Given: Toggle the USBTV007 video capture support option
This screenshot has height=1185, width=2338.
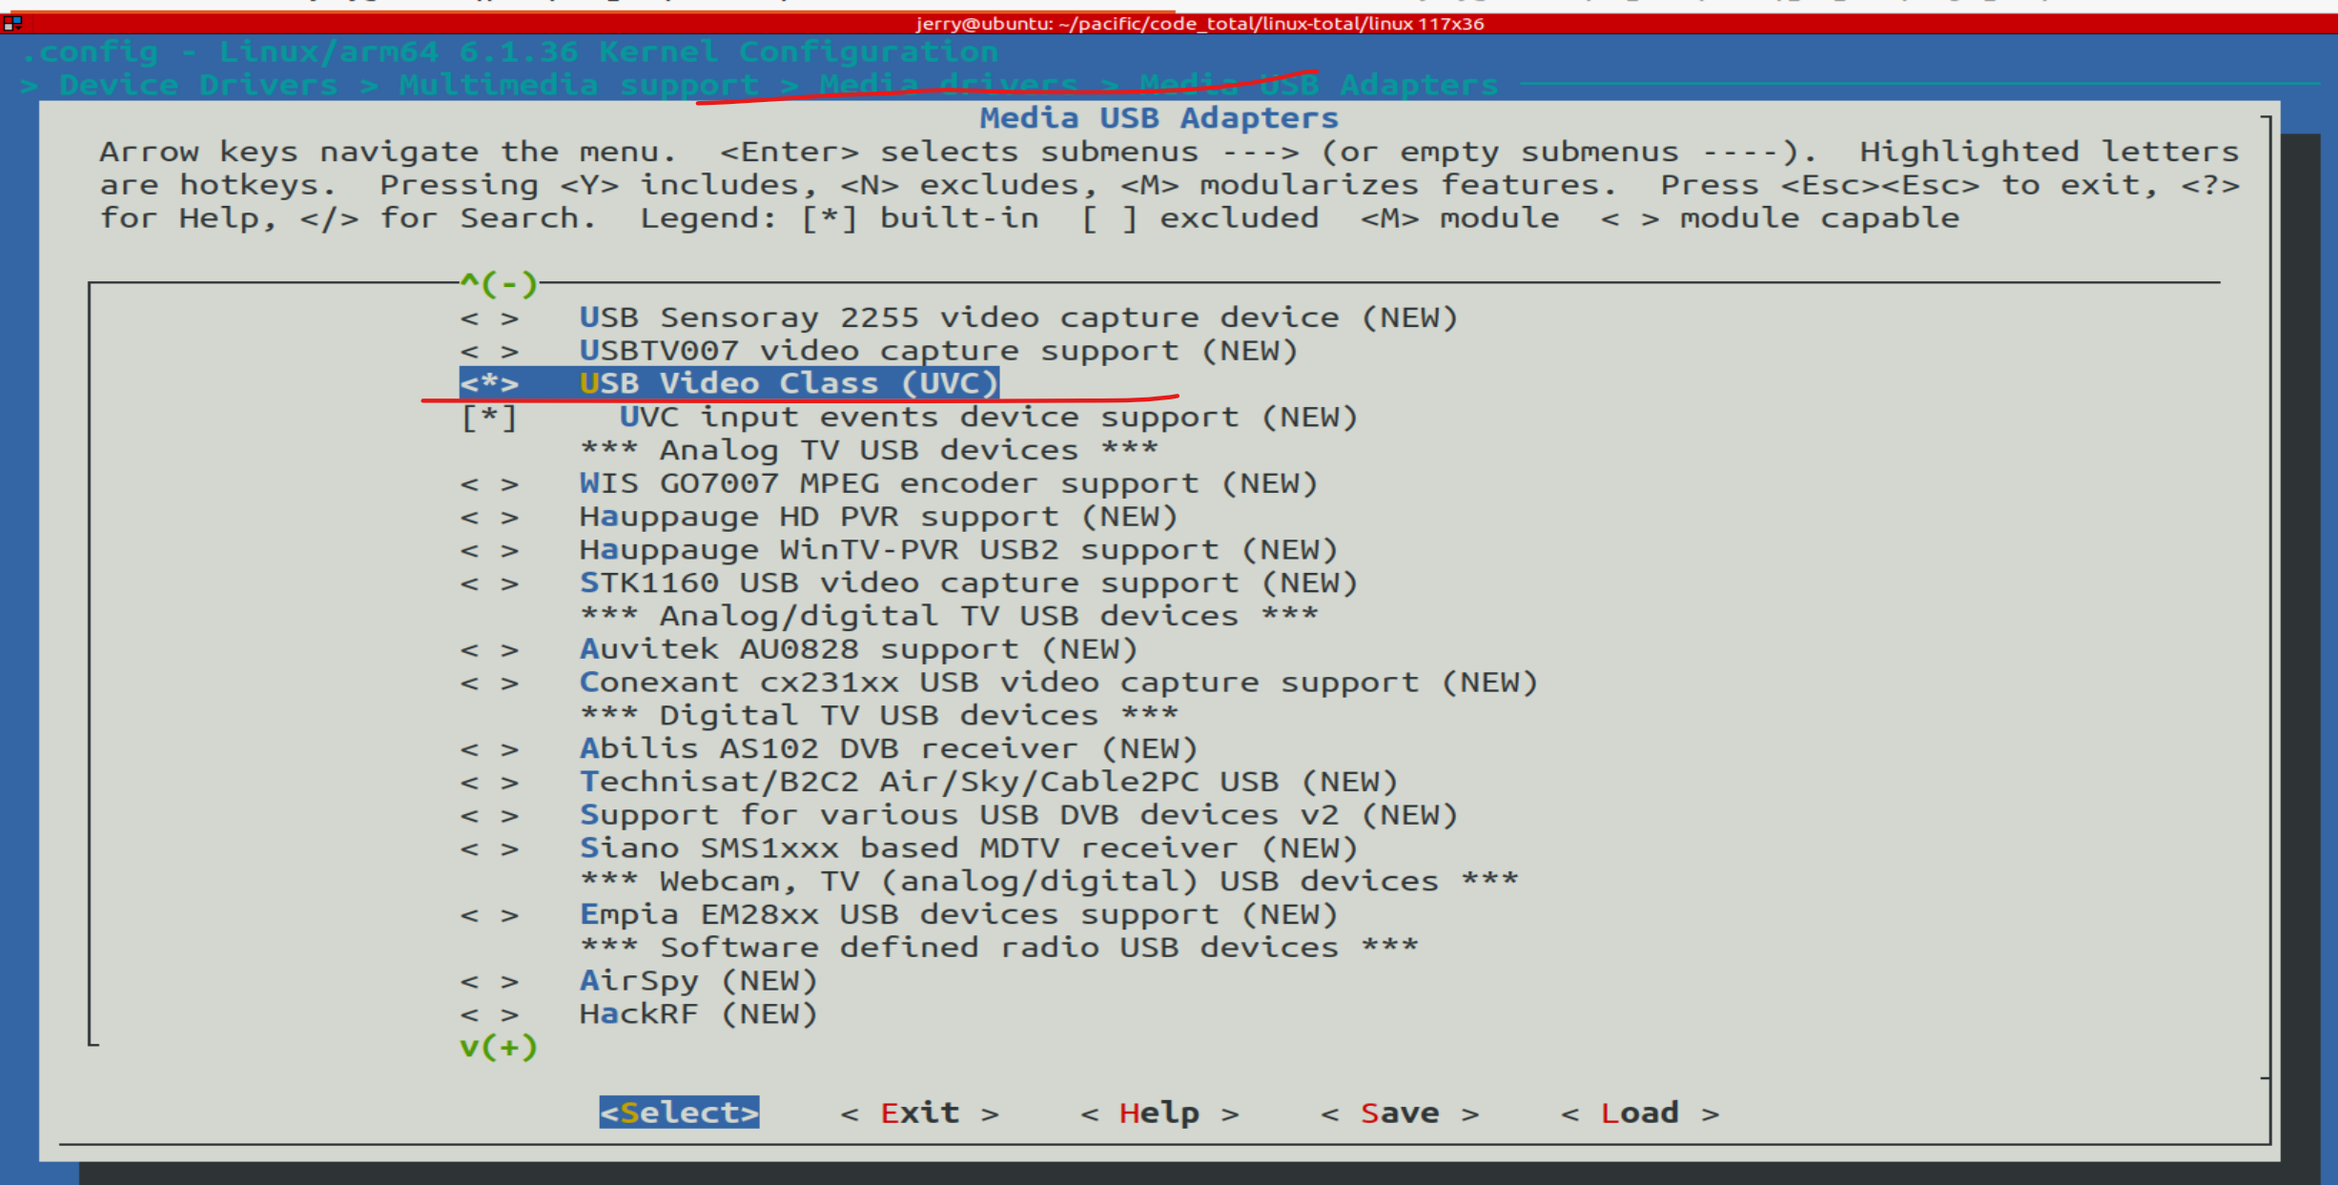Looking at the screenshot, I should pos(489,352).
